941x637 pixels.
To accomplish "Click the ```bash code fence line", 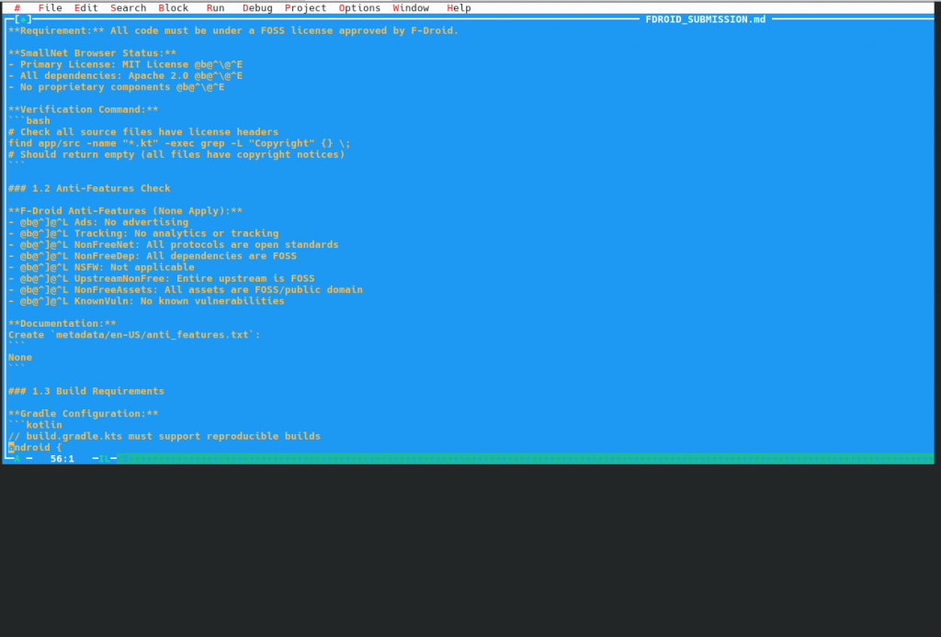I will point(28,120).
